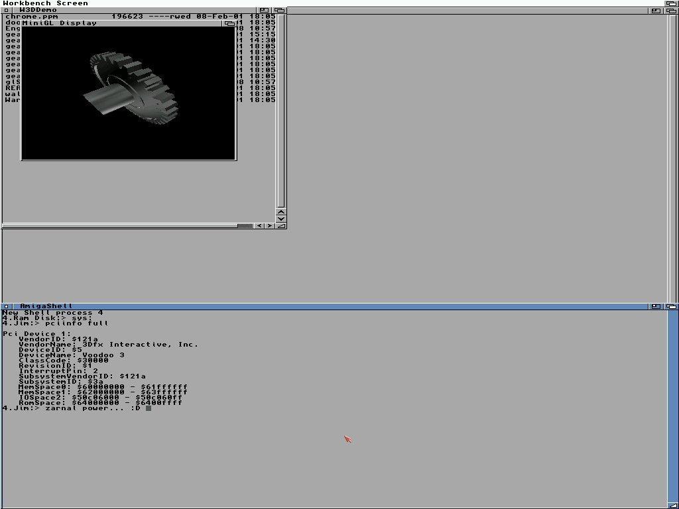Click the 'SubsystemID: $3a' line
The image size is (679, 509).
(61, 381)
